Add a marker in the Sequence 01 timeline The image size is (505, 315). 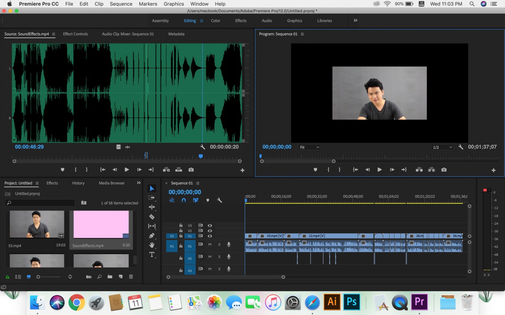click(x=208, y=200)
